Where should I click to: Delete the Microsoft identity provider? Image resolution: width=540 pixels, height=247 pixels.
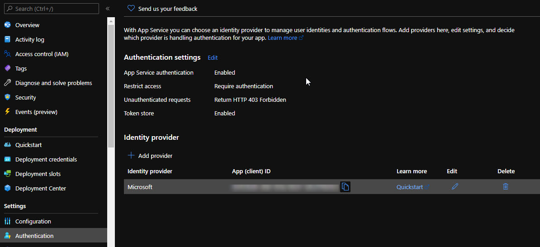[x=505, y=186]
